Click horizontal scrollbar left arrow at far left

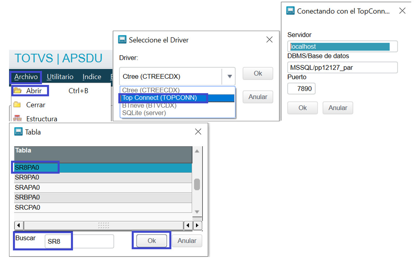pos(18,225)
